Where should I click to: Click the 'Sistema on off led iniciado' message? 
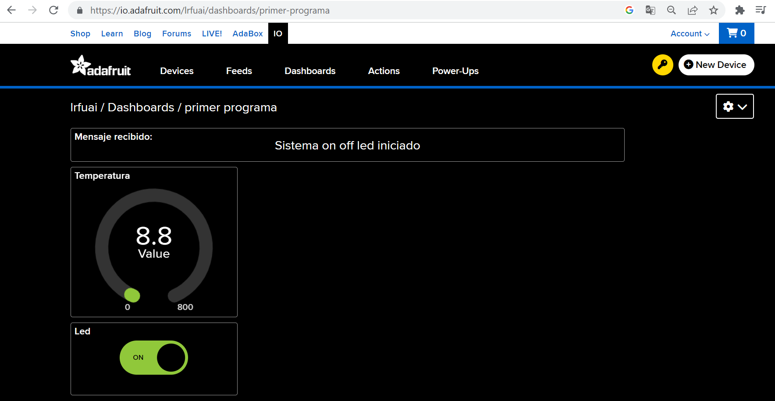[348, 145]
